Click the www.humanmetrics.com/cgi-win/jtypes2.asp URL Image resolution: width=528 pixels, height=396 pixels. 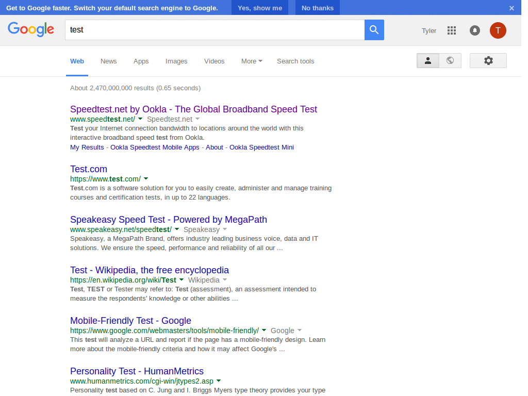point(142,381)
